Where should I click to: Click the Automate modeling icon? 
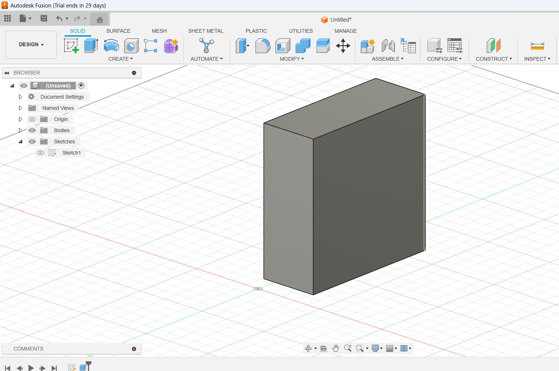[x=206, y=46]
